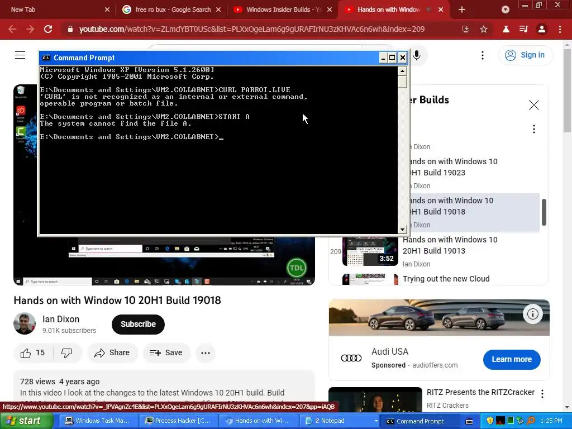Viewport: 572px width, 429px height.
Task: Click the magnifier tray icon
Action: (x=531, y=421)
